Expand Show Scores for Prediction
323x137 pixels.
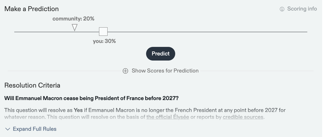pyautogui.click(x=165, y=71)
